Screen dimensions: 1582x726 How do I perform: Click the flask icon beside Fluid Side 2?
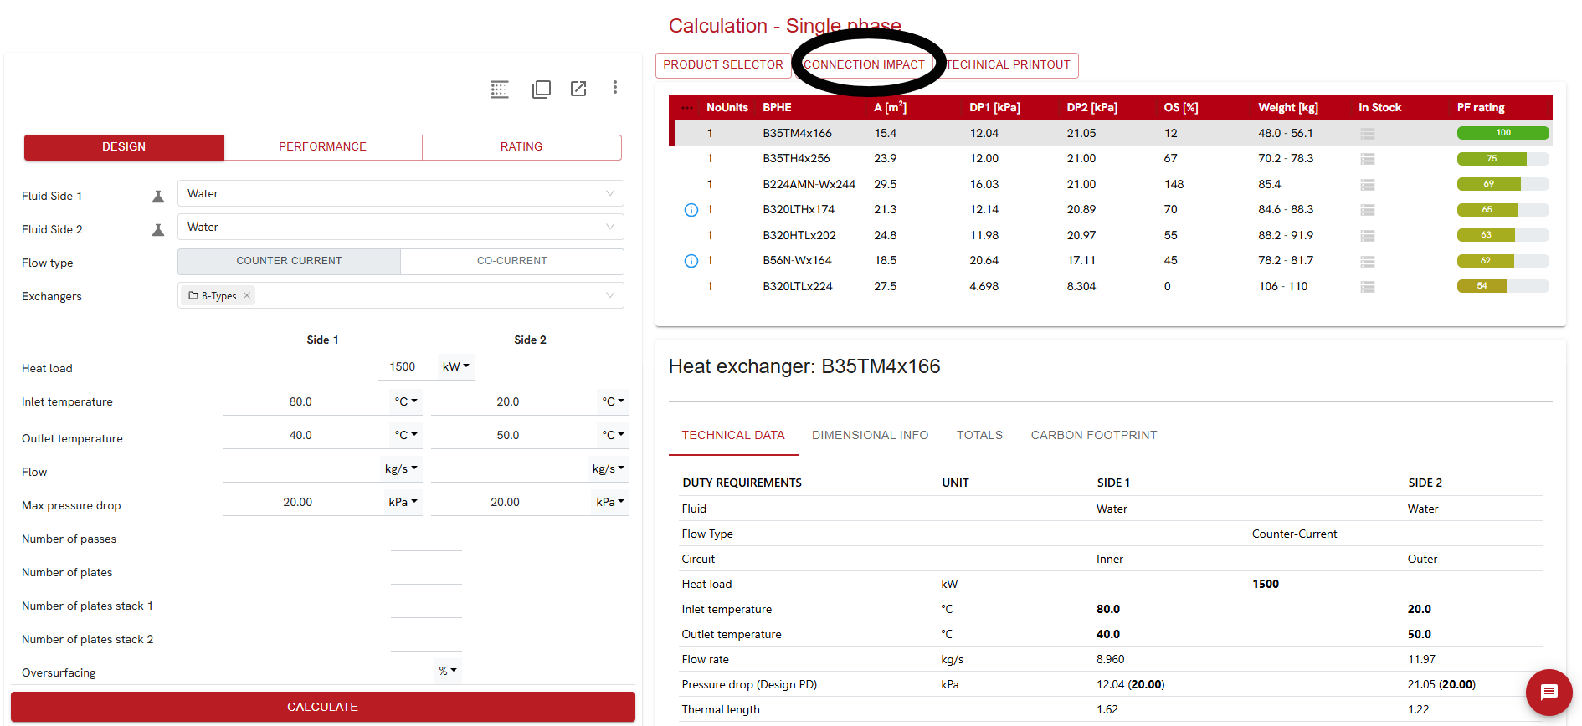157,230
